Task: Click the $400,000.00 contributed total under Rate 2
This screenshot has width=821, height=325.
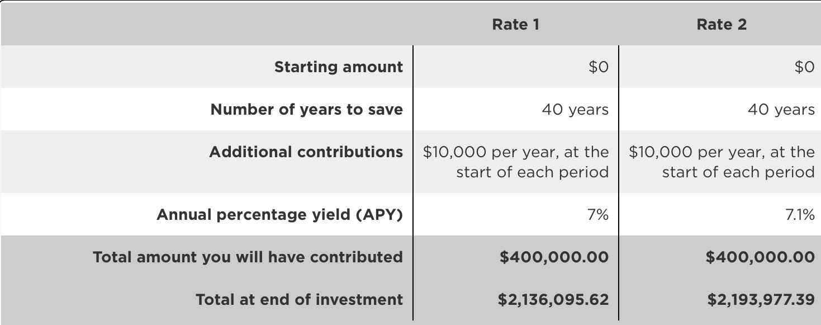Action: click(x=760, y=257)
